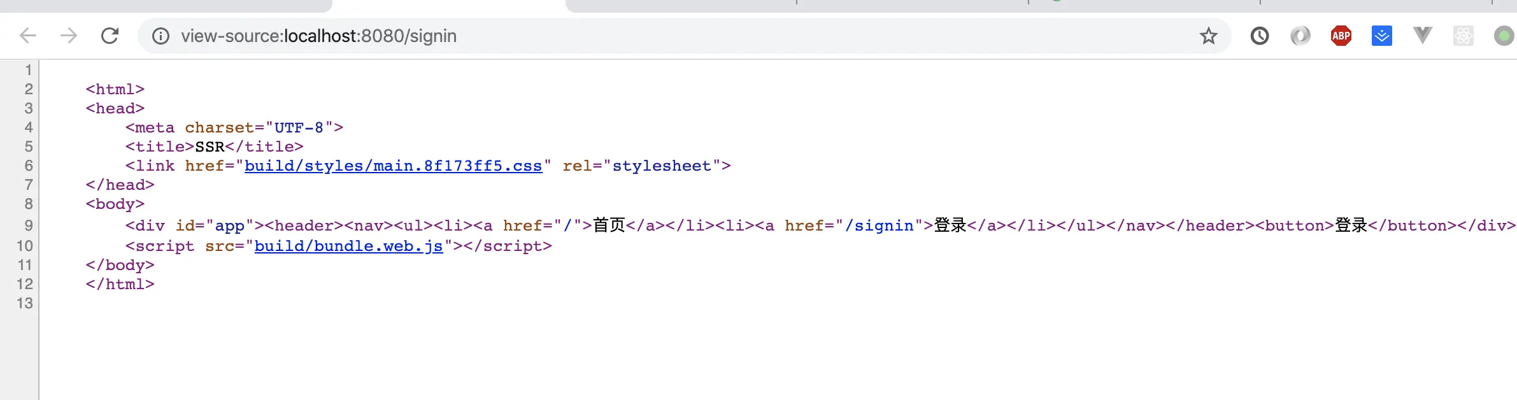Click line number 13
The width and height of the screenshot is (1517, 400).
(x=25, y=303)
